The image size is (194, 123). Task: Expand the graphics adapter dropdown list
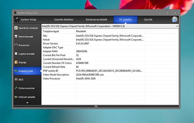(x=177, y=26)
